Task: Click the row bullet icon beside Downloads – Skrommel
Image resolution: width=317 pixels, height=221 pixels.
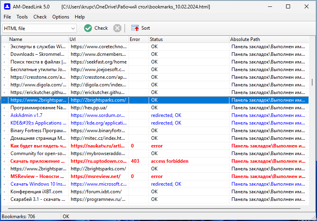Action: coord(4,54)
